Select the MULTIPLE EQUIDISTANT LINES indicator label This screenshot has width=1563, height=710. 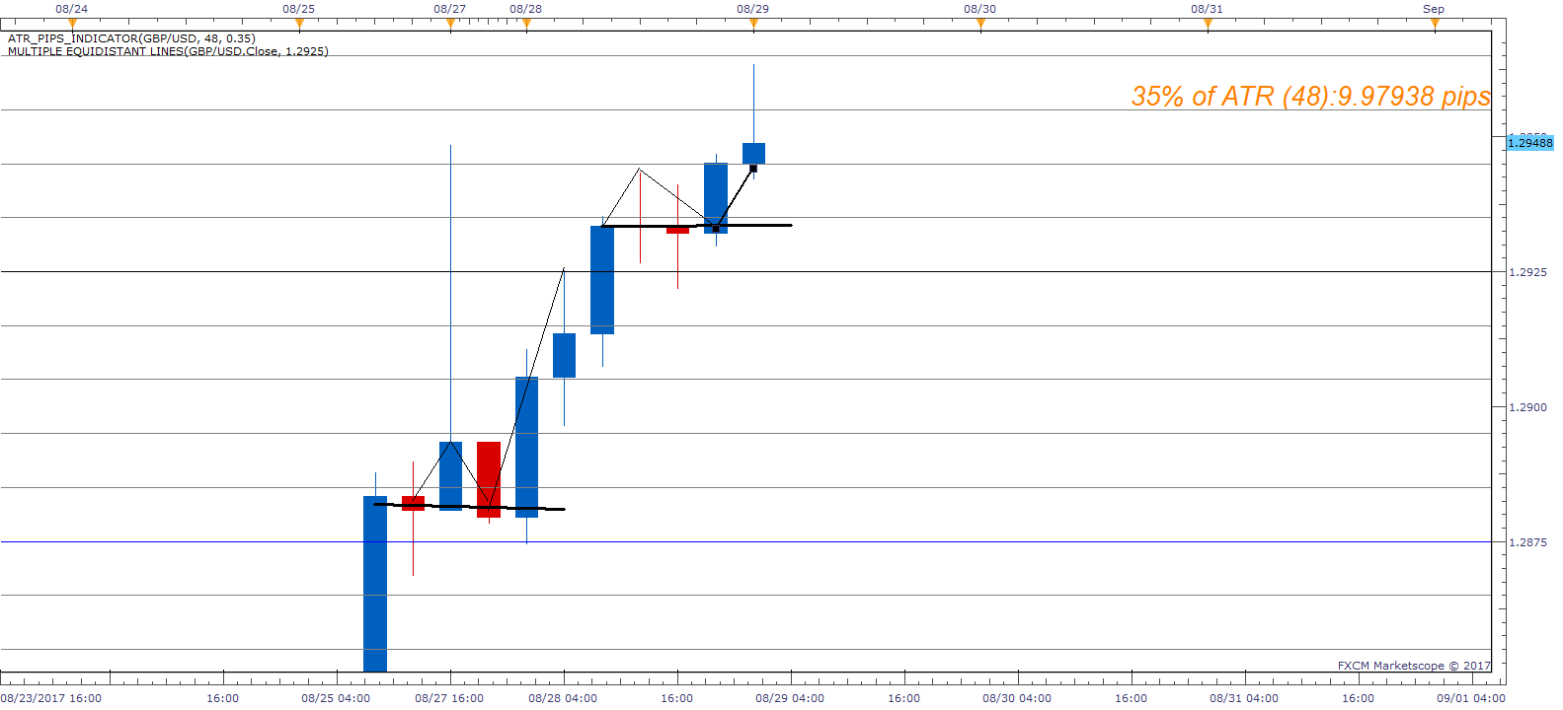168,51
